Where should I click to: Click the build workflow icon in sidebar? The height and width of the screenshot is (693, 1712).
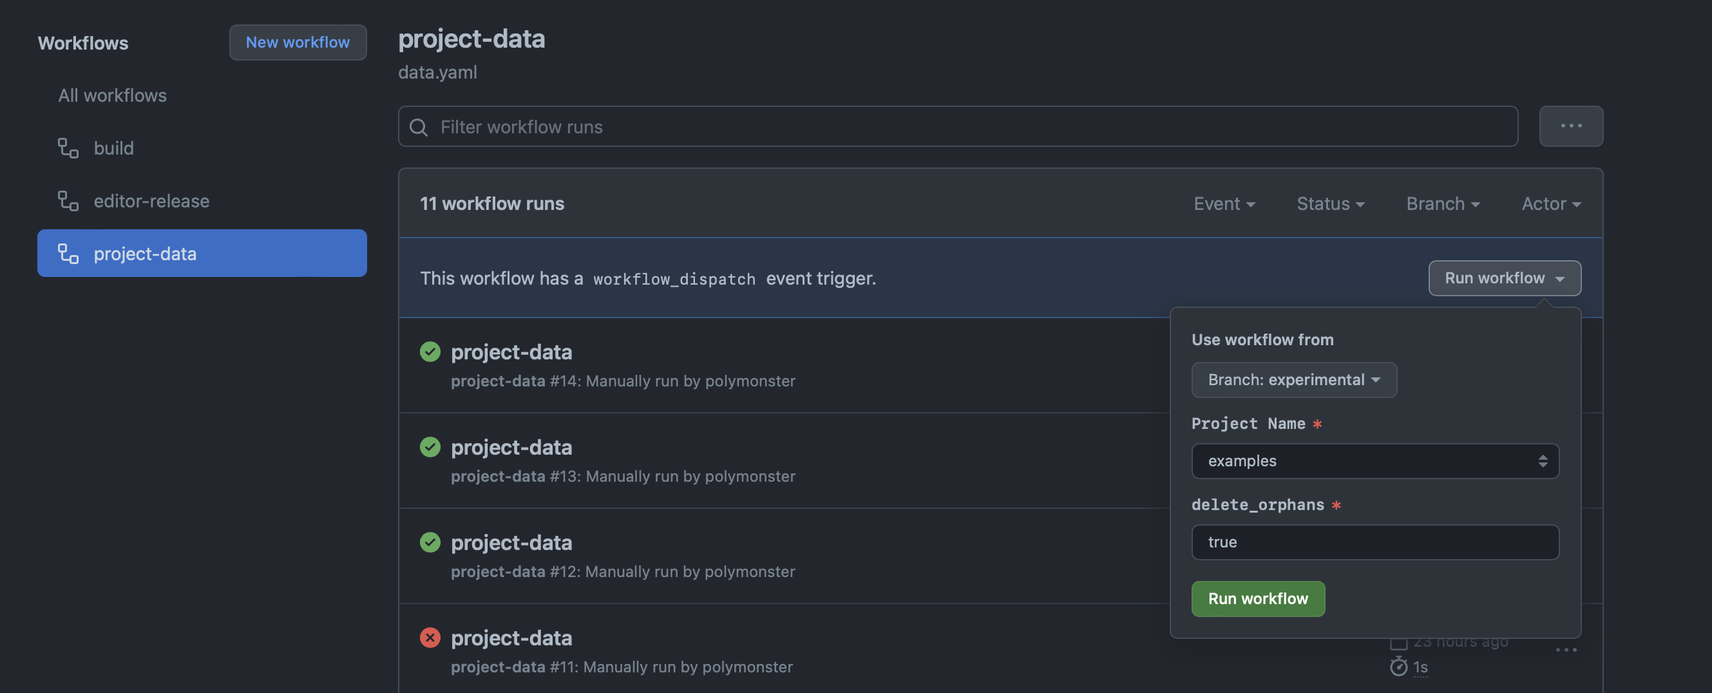[x=68, y=147]
